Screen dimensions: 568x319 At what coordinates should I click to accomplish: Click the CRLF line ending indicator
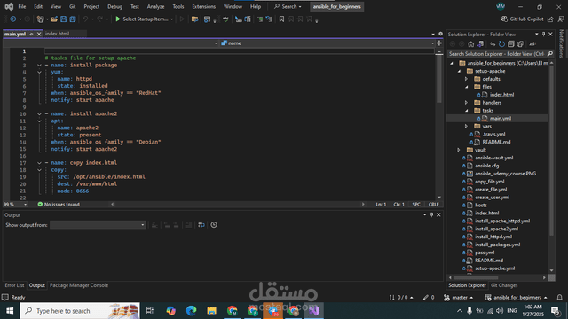tap(434, 205)
